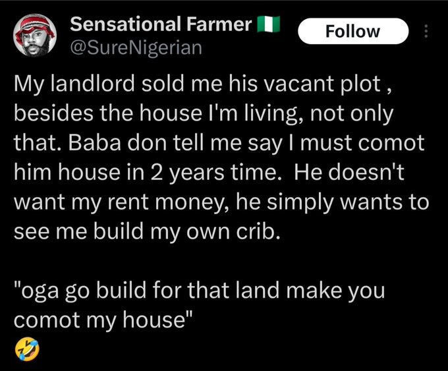Click the quote "oga go build for that land"
448x371 pixels.
point(146,291)
